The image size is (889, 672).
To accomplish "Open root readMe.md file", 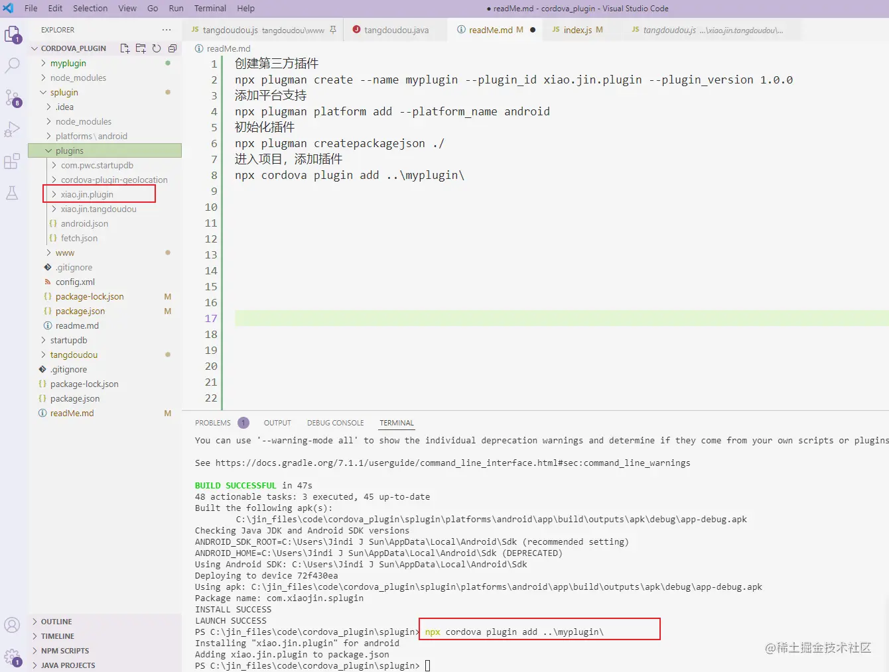I will [x=105, y=413].
